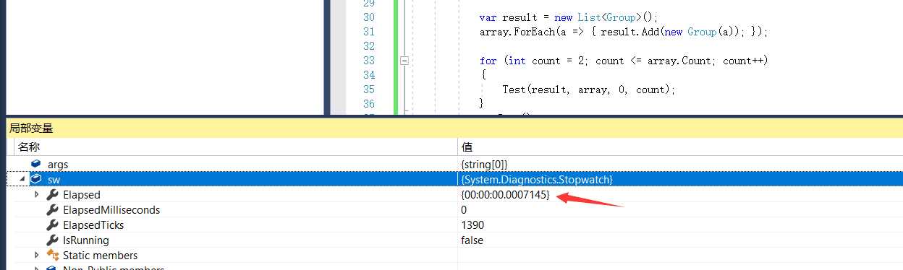Click the array.ForEach code line
This screenshot has width=903, height=270.
coord(623,32)
